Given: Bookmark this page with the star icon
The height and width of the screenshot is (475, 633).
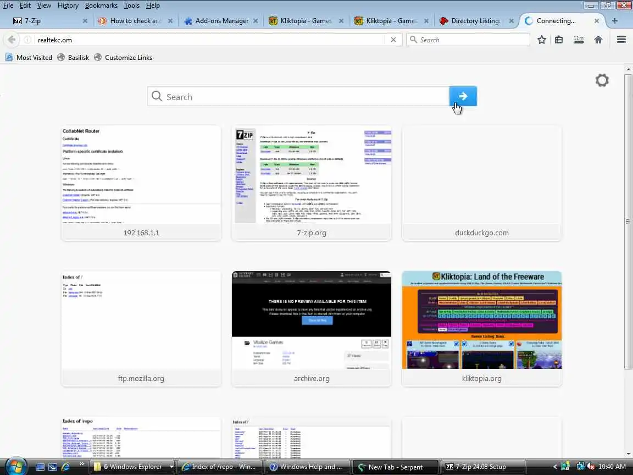Looking at the screenshot, I should point(542,40).
